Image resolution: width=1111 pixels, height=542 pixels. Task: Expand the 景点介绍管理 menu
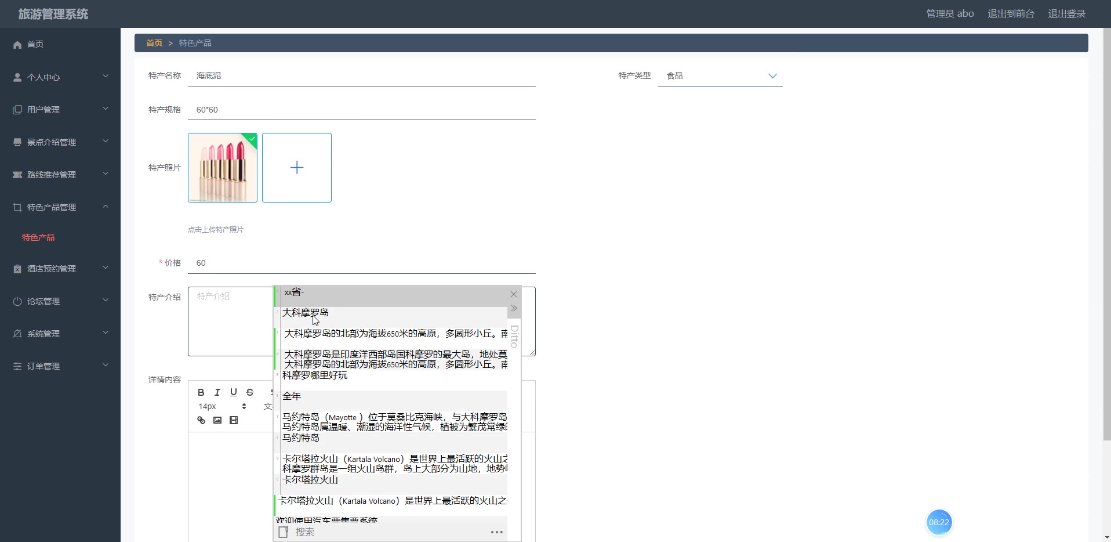[x=60, y=142]
